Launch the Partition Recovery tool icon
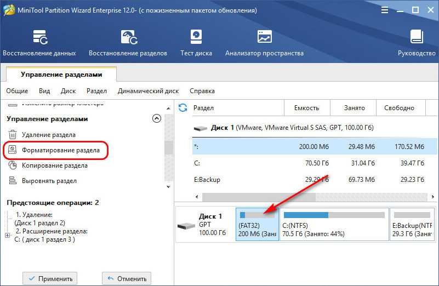This screenshot has height=286, width=439. pos(128,37)
